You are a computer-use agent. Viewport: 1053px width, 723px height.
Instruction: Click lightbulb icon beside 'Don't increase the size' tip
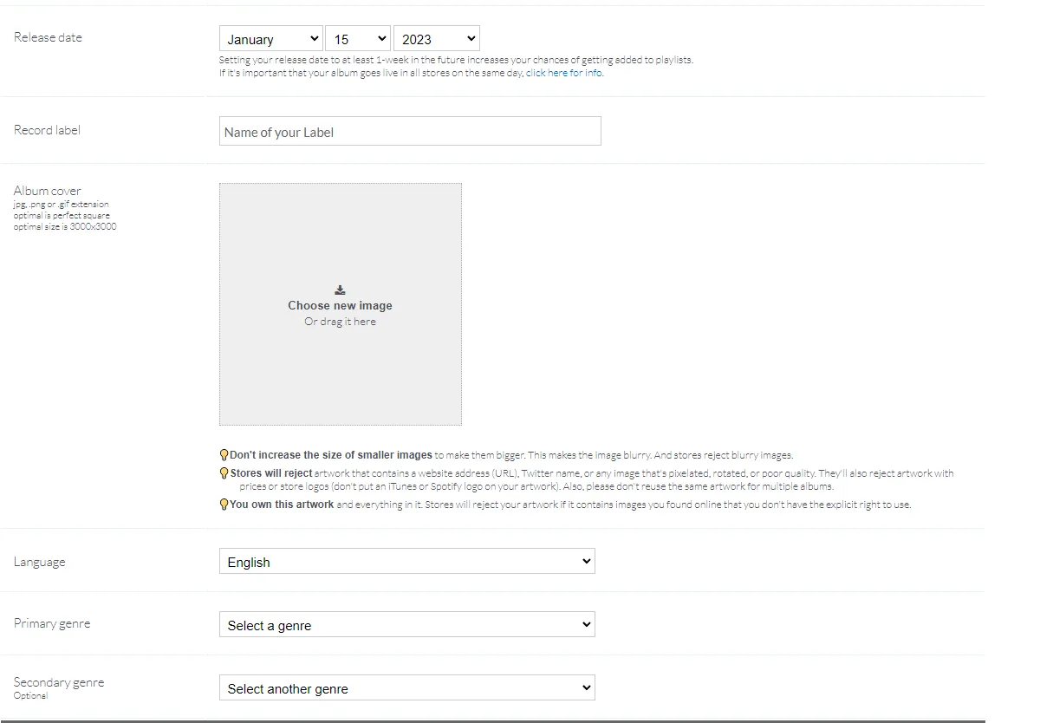pos(224,455)
